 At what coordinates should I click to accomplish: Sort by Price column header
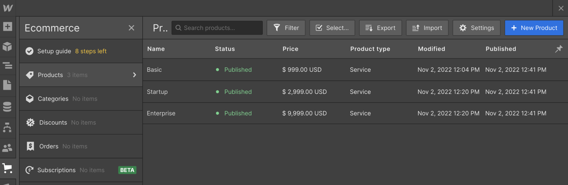[x=290, y=49]
